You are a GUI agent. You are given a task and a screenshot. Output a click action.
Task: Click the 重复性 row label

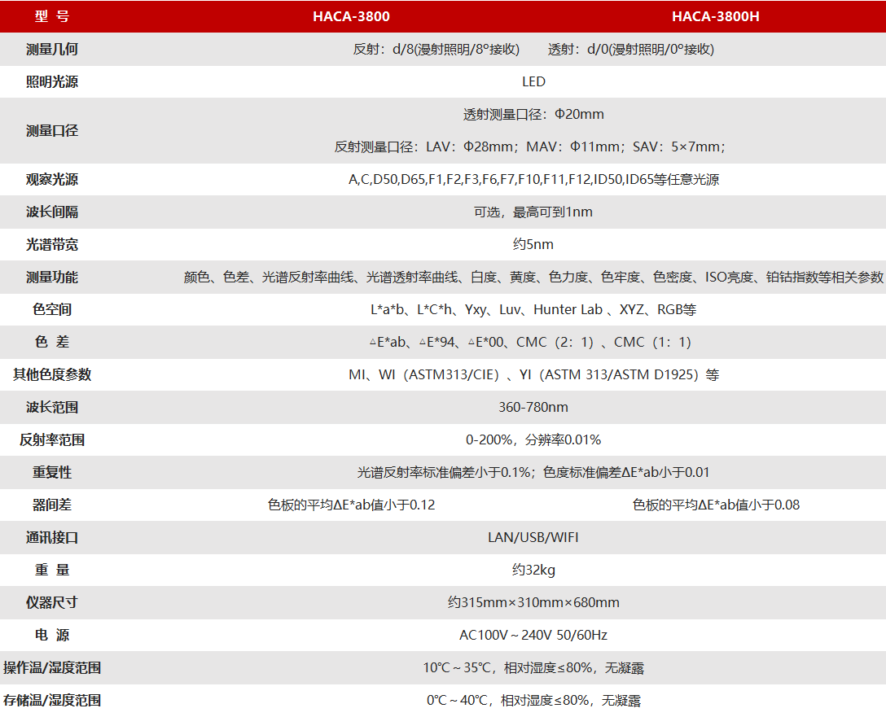coord(52,472)
